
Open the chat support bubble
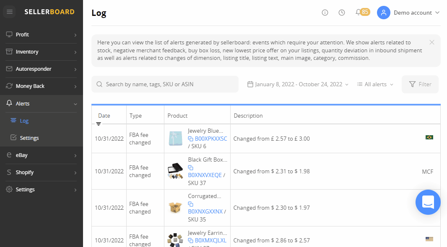(x=428, y=202)
